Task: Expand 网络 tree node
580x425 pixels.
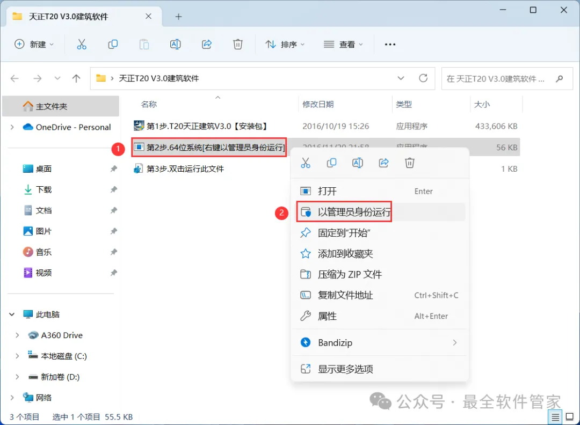Action: (x=12, y=398)
